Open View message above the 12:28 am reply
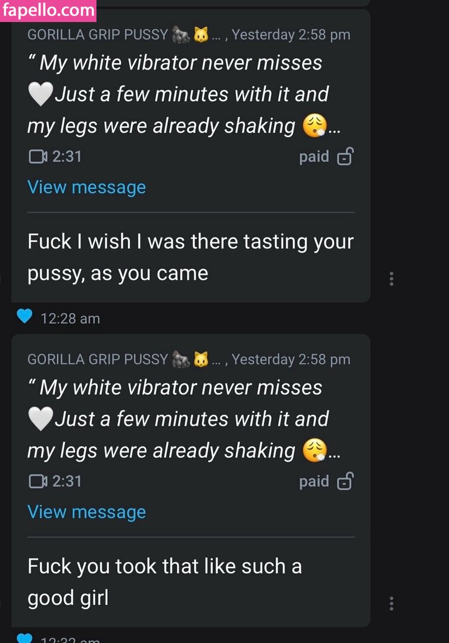The width and height of the screenshot is (449, 643). 86,187
